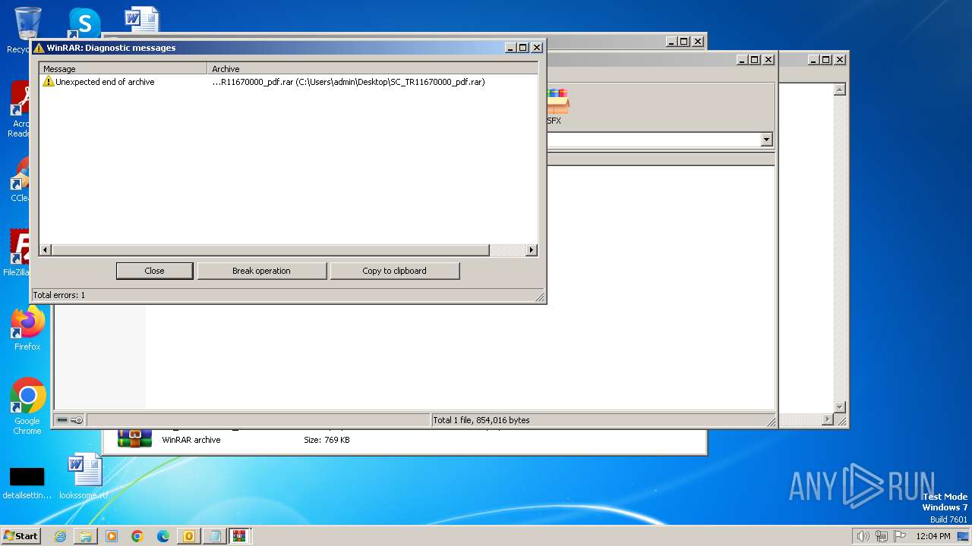Sort by the Archive column header
Image resolution: width=972 pixels, height=546 pixels.
point(373,68)
